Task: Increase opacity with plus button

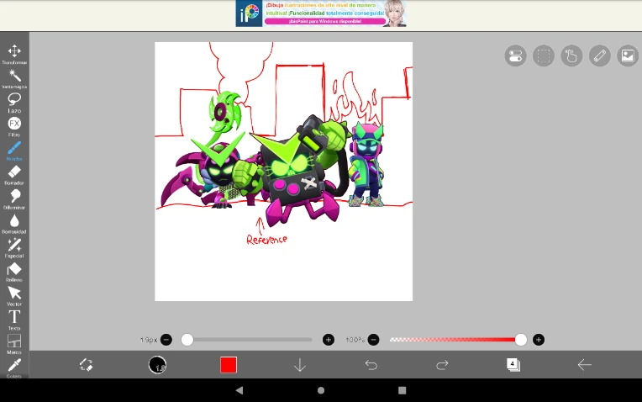Action: (x=539, y=340)
